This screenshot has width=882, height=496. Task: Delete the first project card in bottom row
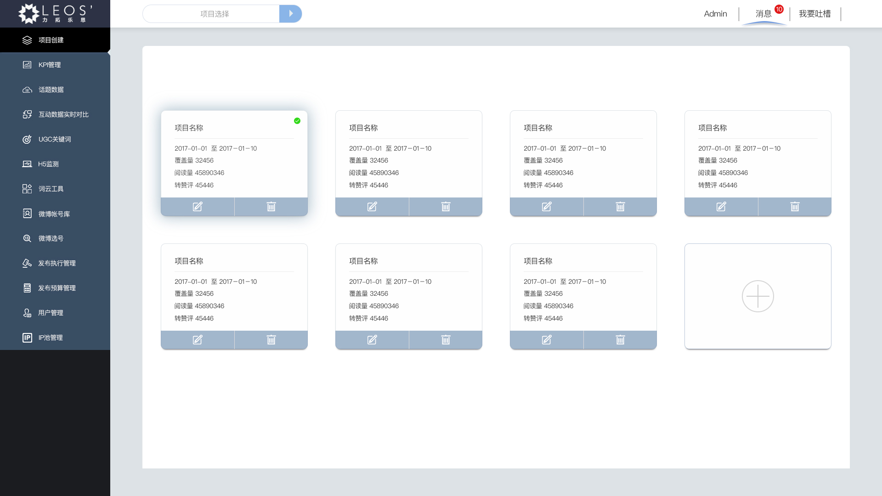271,340
